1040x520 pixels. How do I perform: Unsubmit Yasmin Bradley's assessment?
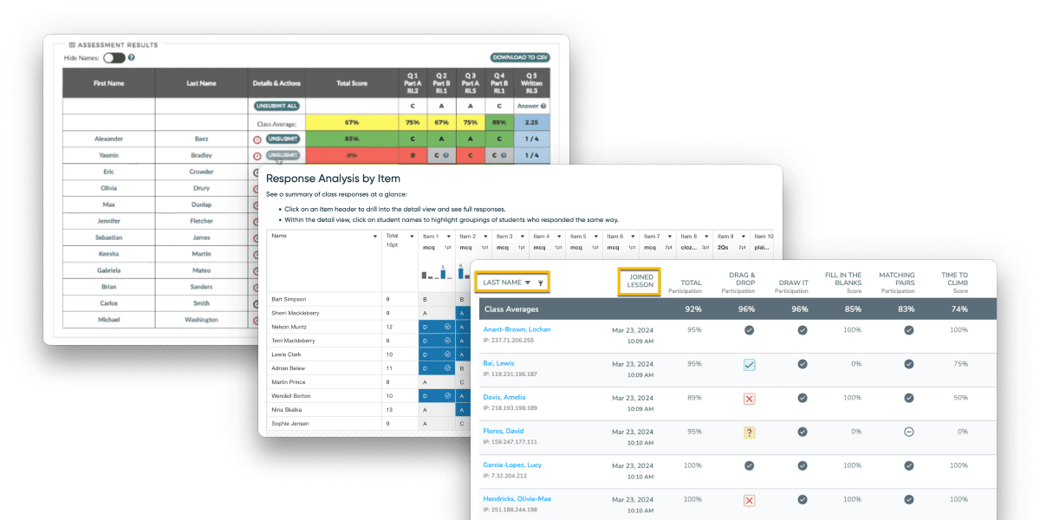point(283,155)
